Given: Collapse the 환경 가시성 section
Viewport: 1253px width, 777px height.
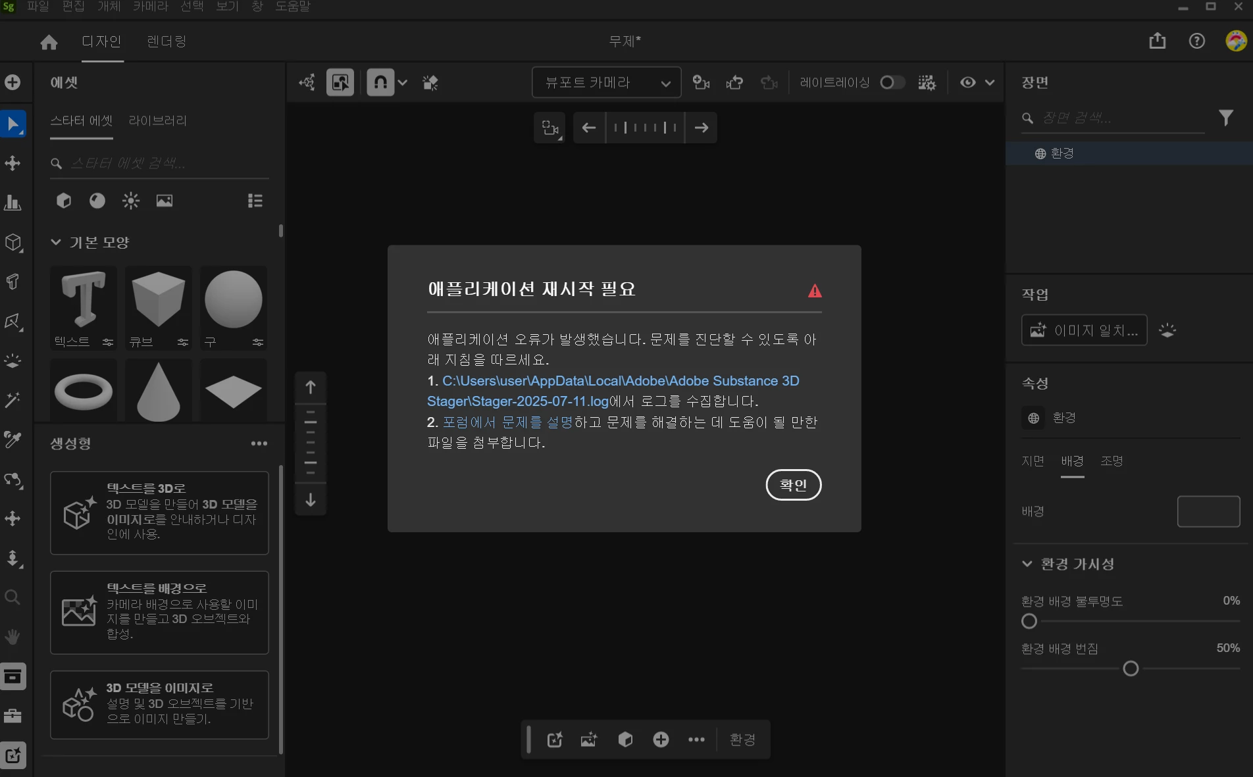Looking at the screenshot, I should pos(1027,564).
